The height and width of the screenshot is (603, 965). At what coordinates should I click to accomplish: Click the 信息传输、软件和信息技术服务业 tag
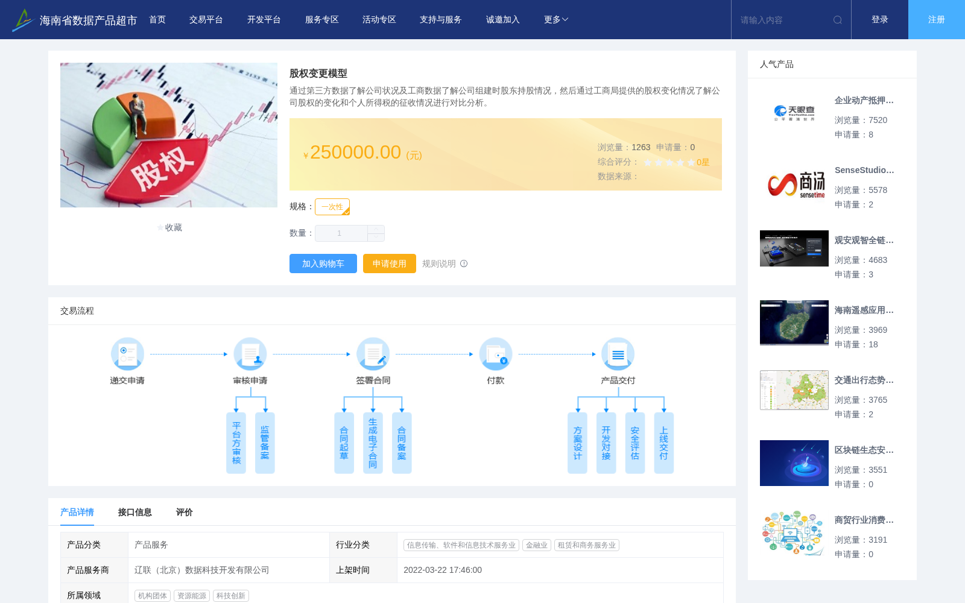point(461,545)
